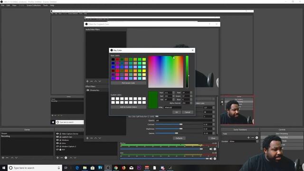Add an Effect filter with plus

pyautogui.click(x=87, y=138)
